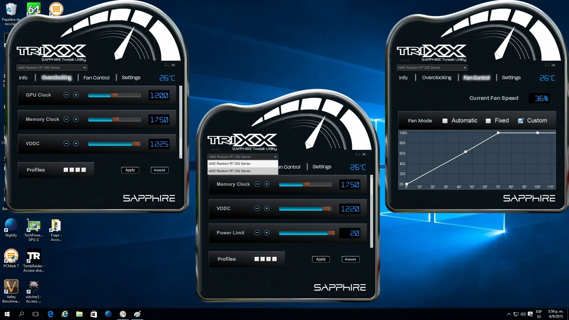Screen dimensions: 569x320
Task: Open taskbar search magnifier
Action: [x=21, y=314]
